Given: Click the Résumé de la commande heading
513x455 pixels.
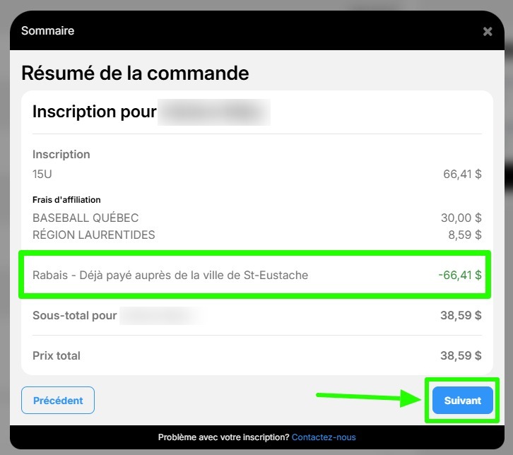Looking at the screenshot, I should (135, 73).
